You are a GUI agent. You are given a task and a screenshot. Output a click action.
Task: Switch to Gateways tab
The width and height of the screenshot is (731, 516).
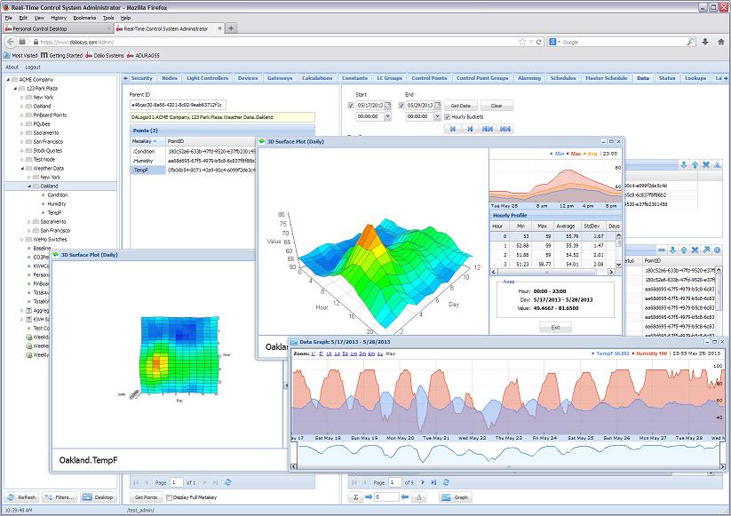[280, 78]
